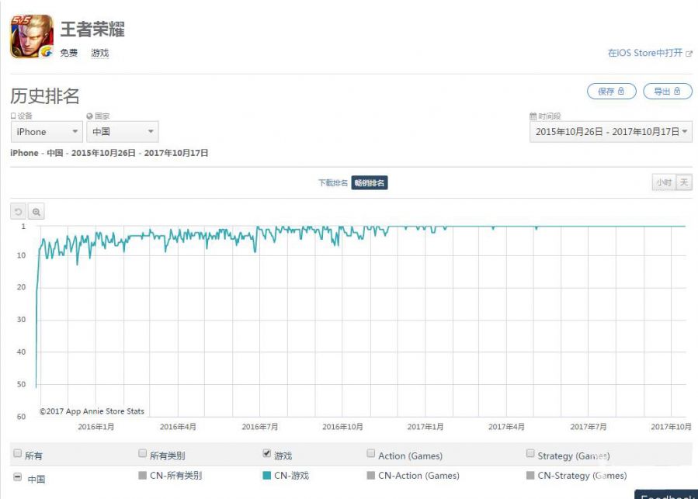Click the CN-所有类别 legend color swatch
Image resolution: width=698 pixels, height=499 pixels.
142,476
